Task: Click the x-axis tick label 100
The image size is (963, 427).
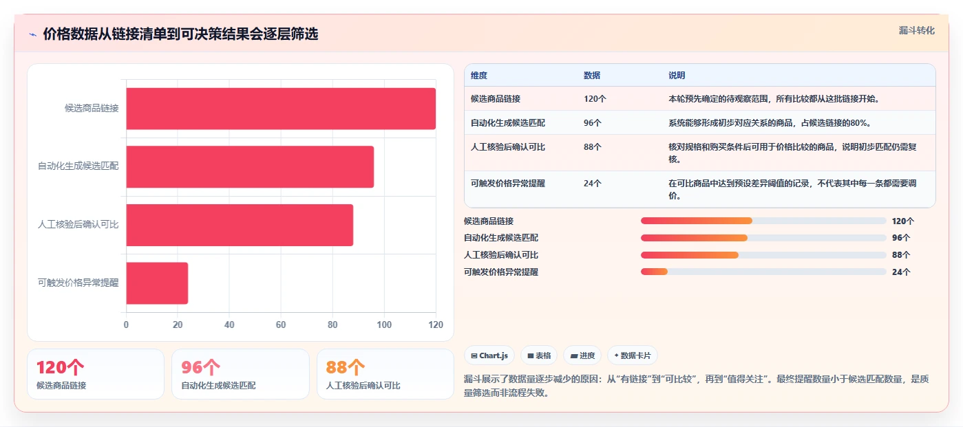Action: (x=384, y=325)
